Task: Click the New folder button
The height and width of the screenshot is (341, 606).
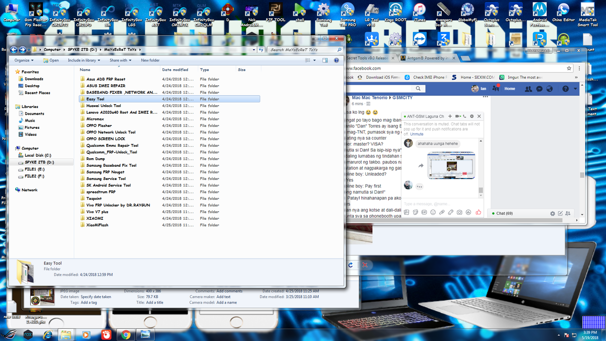Action: 150,60
